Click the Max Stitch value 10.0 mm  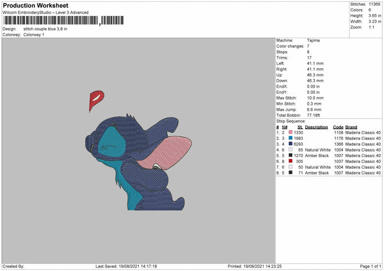point(315,98)
